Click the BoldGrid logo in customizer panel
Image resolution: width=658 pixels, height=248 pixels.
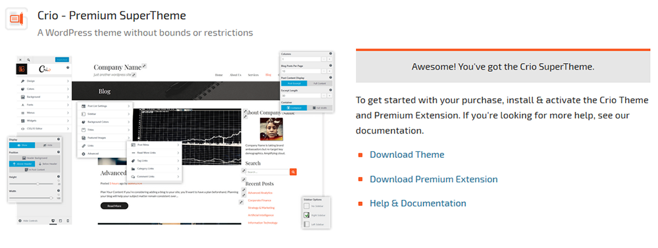coord(22,69)
